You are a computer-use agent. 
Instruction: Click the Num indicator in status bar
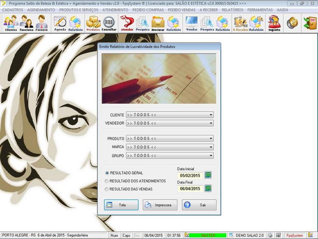pyautogui.click(x=114, y=235)
